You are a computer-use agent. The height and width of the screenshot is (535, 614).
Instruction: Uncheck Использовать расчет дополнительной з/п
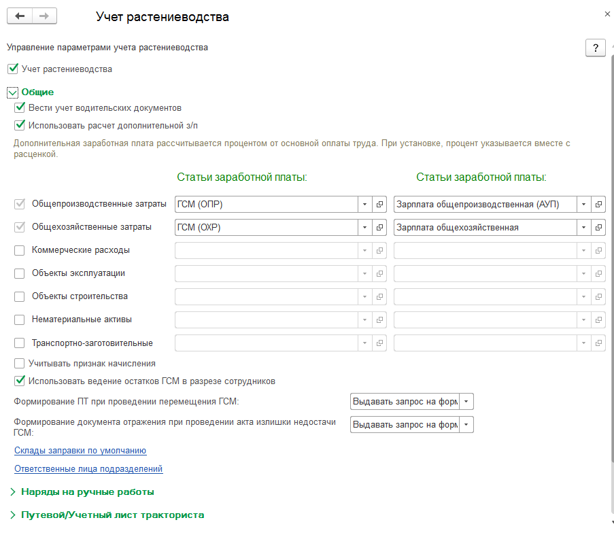point(20,125)
